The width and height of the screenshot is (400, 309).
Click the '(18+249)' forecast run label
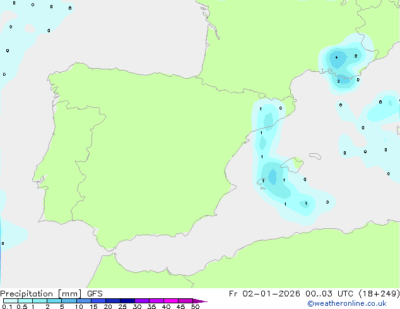pyautogui.click(x=379, y=294)
